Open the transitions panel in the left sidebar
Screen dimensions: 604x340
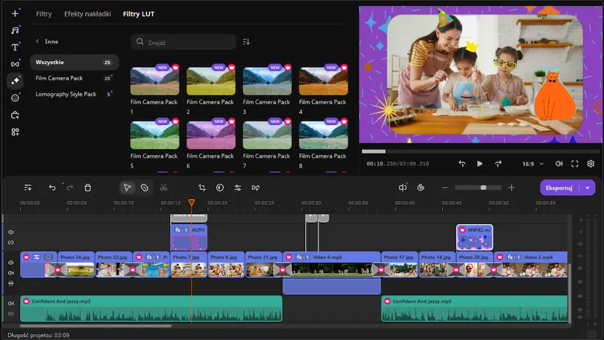pos(15,64)
